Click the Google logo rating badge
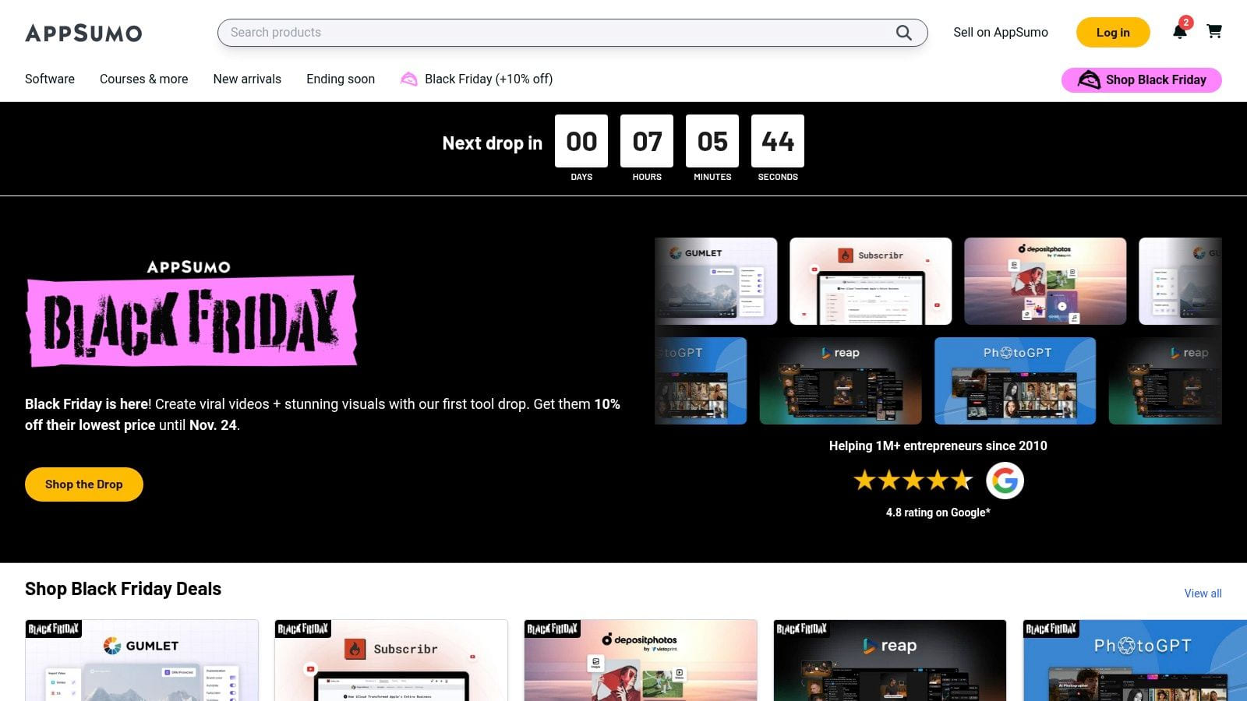 1005,481
